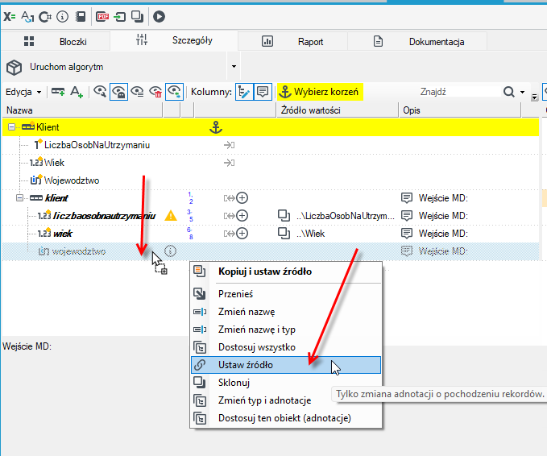Image resolution: width=547 pixels, height=456 pixels.
Task: Open the notebook icon in top toolbar
Action: (x=81, y=16)
